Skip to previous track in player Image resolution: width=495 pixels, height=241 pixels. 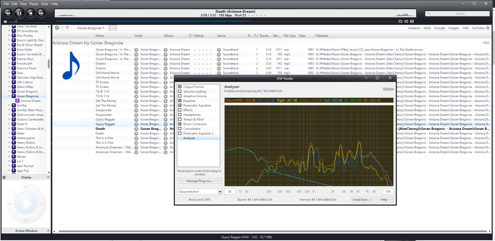8,13
